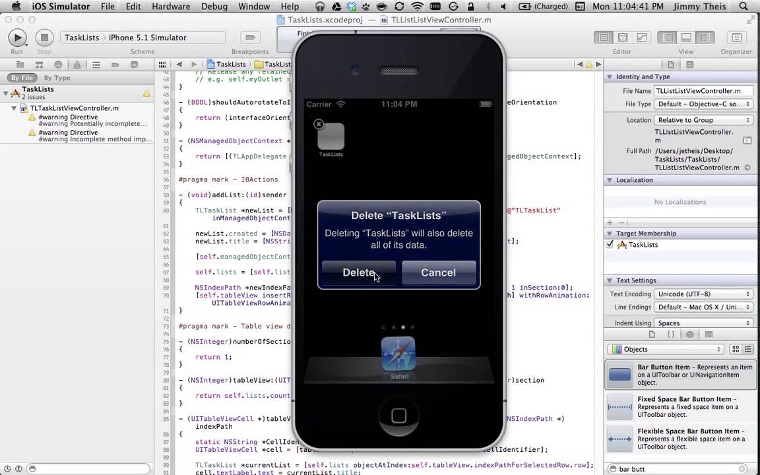Click the library search field 'bar butt'
This screenshot has width=760, height=475.
point(679,469)
